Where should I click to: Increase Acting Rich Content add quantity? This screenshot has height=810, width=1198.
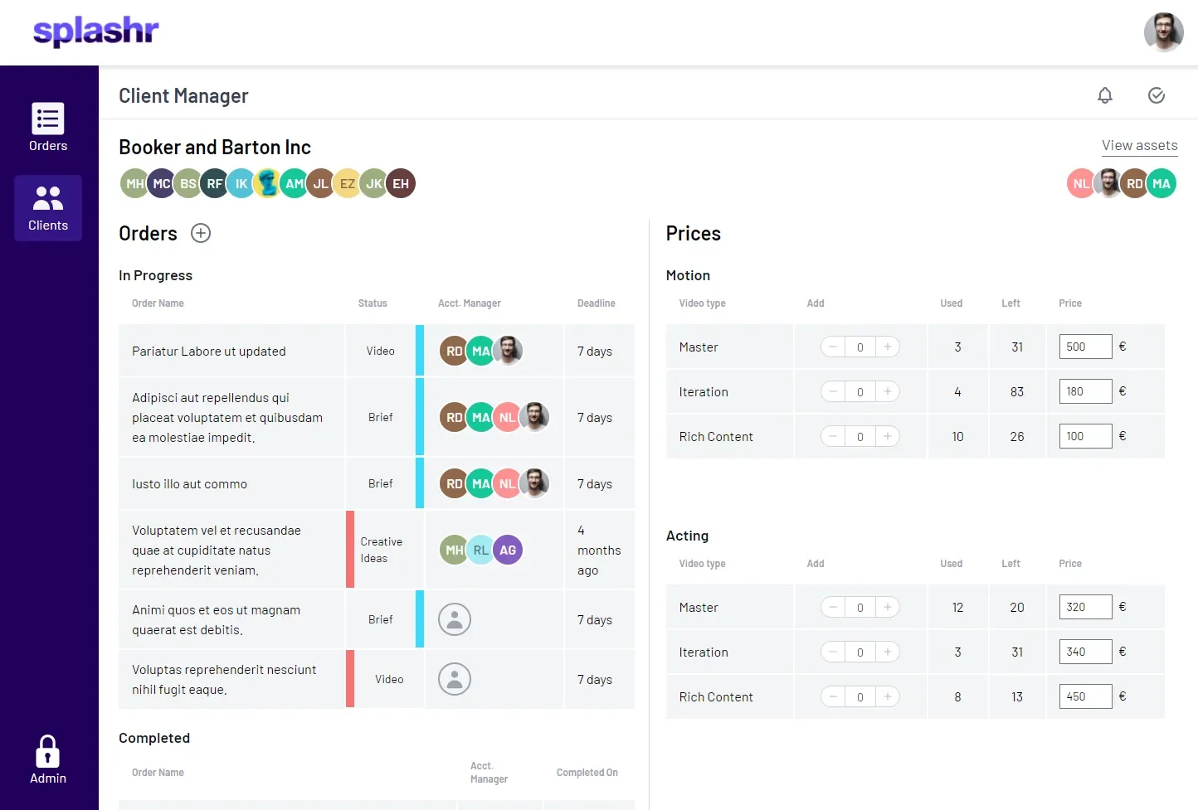coord(888,696)
